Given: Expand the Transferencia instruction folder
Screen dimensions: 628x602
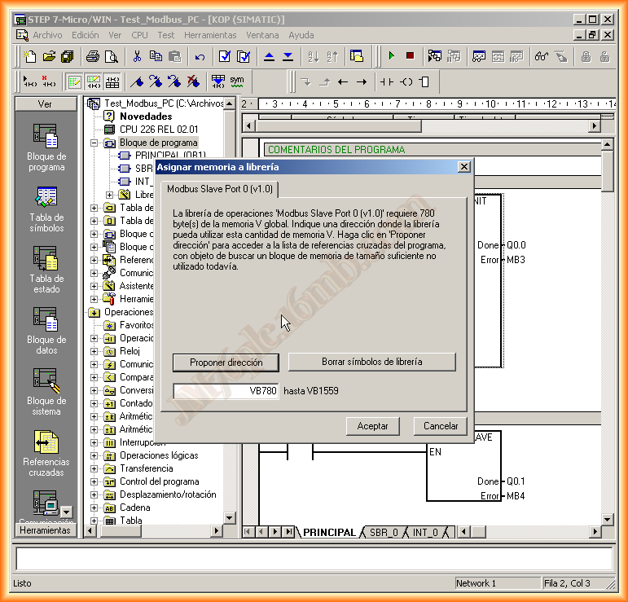Looking at the screenshot, I should 94,468.
